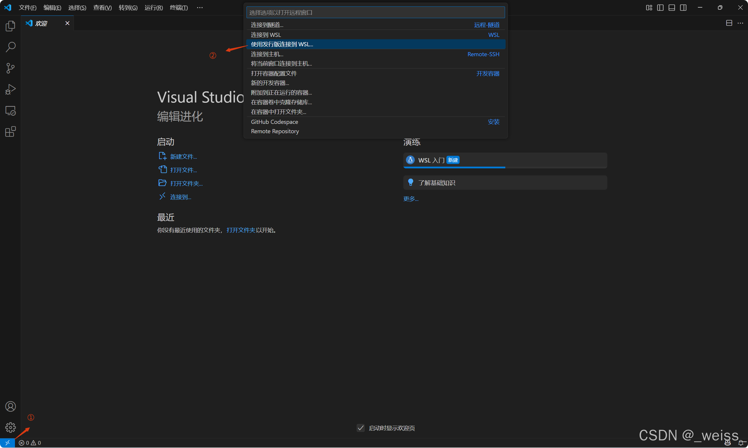
Task: Uncheck 启动时显示欢迎页 checkbox
Action: tap(361, 428)
